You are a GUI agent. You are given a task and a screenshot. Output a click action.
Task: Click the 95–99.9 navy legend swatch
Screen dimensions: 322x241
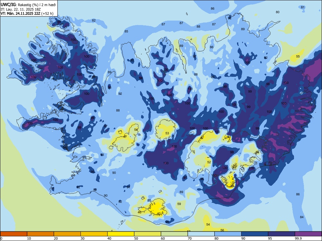(281, 234)
